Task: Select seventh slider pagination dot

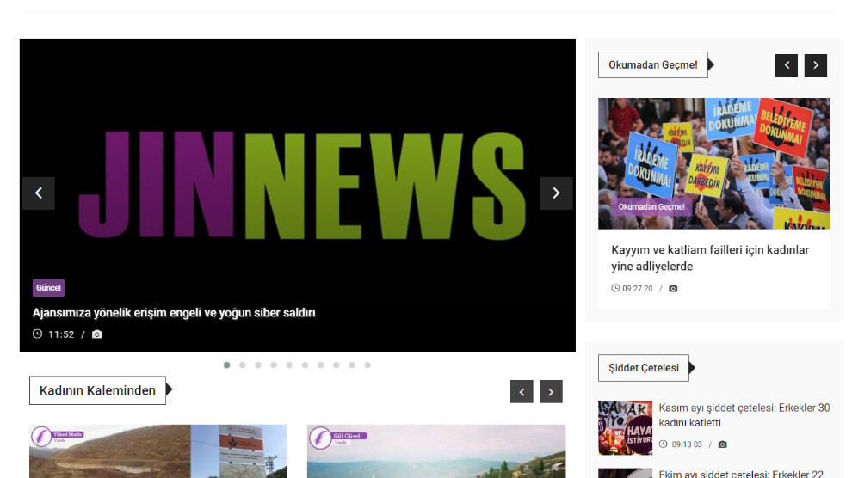Action: (321, 365)
